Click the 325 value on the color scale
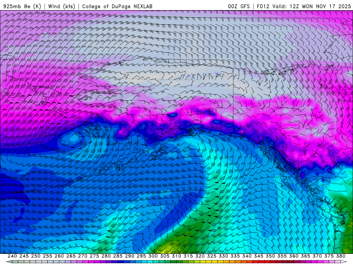 (211, 256)
